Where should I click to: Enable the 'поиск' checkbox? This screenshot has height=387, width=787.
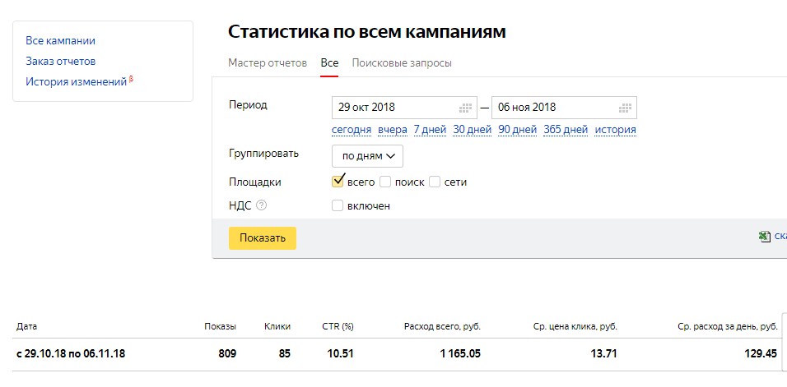point(385,182)
